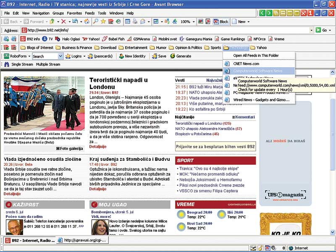Image resolution: width=336 pixels, height=252 pixels.
Task: Click the Text Size icon before 100%
Action: [175, 21]
